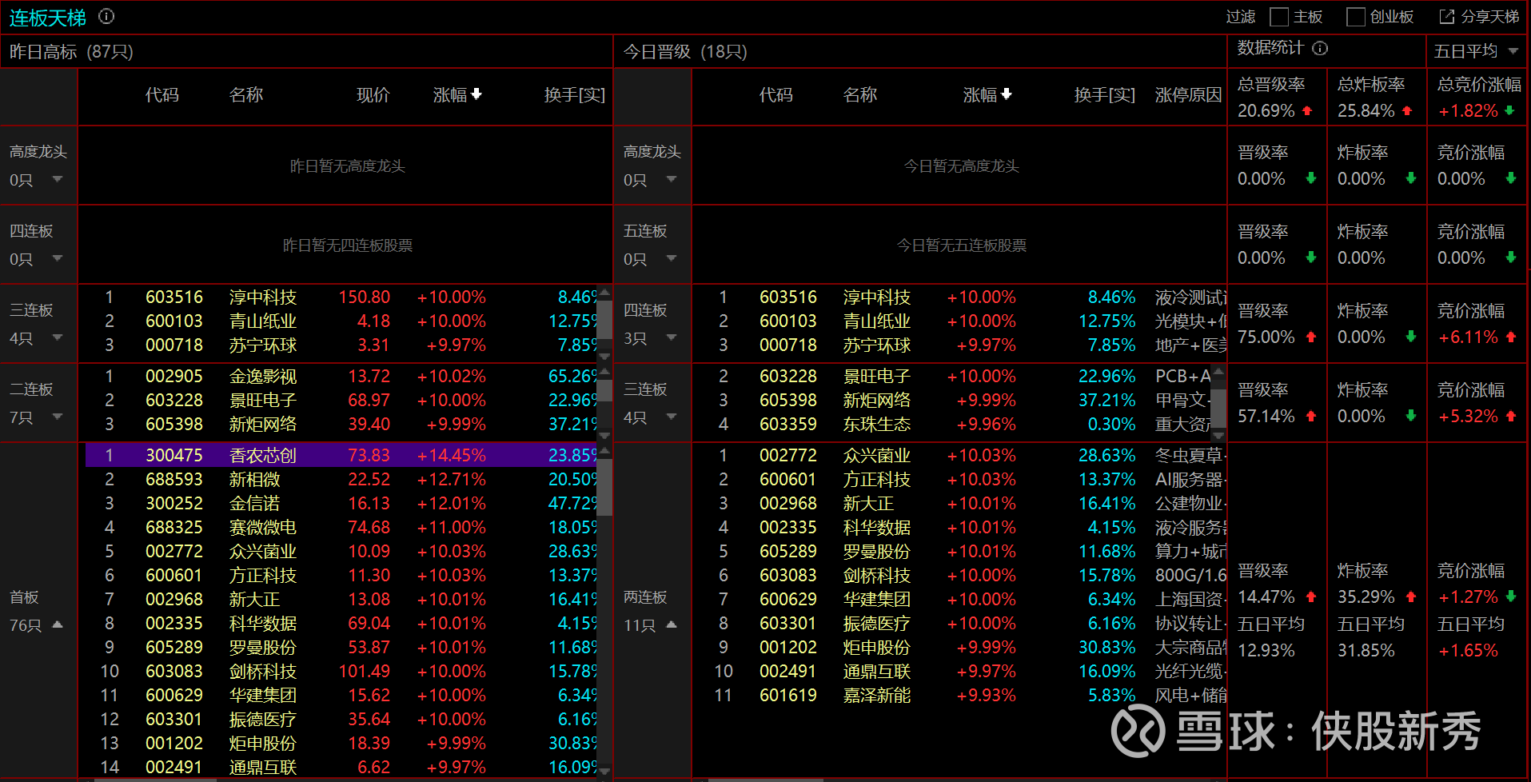Select the highlighted 香农芯创 row
The height and width of the screenshot is (782, 1531).
click(x=341, y=455)
